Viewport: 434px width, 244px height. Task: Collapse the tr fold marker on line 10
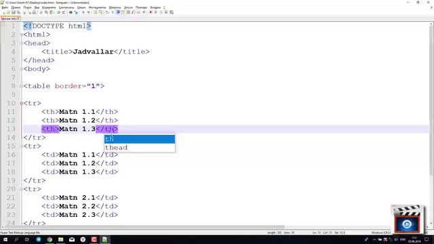(22, 104)
